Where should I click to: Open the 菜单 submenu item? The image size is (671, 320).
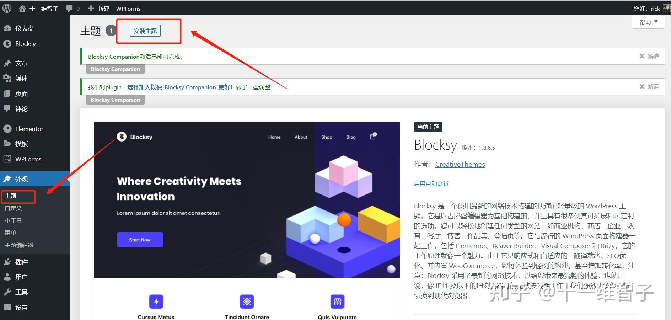tap(10, 233)
